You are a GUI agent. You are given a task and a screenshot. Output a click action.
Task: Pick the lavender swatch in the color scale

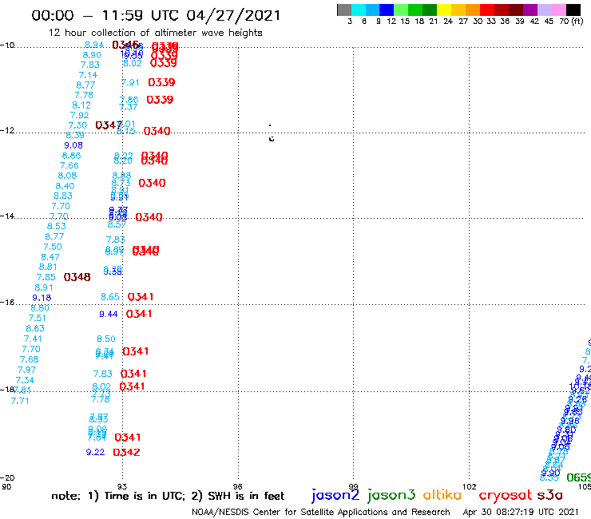pos(545,10)
